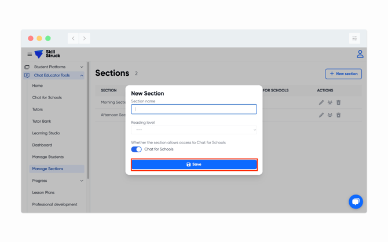This screenshot has height=242, width=388.
Task: Open the chat support bubble
Action: (x=356, y=201)
